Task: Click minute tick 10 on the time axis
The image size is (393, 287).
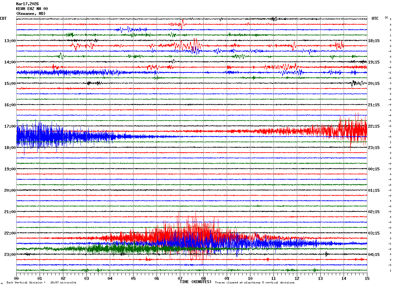Action: click(x=250, y=278)
